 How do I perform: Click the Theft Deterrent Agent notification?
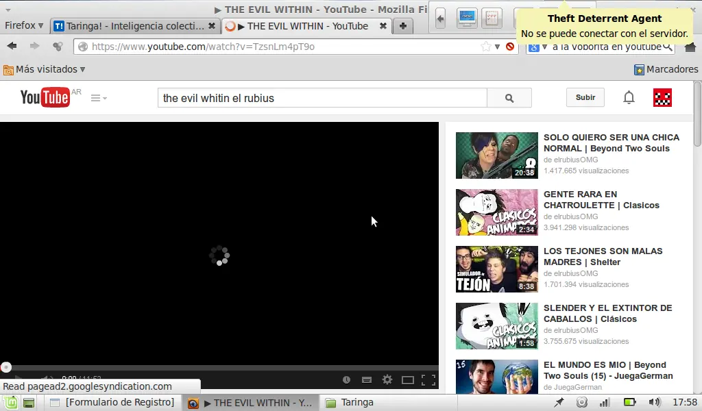pyautogui.click(x=605, y=25)
